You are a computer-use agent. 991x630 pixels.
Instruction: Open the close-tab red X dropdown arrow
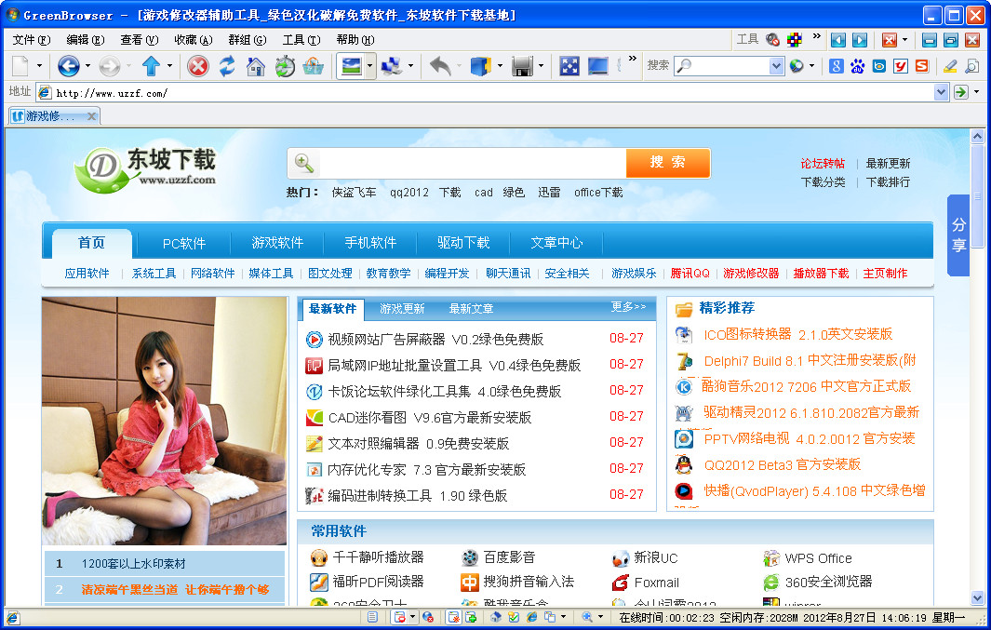point(905,40)
